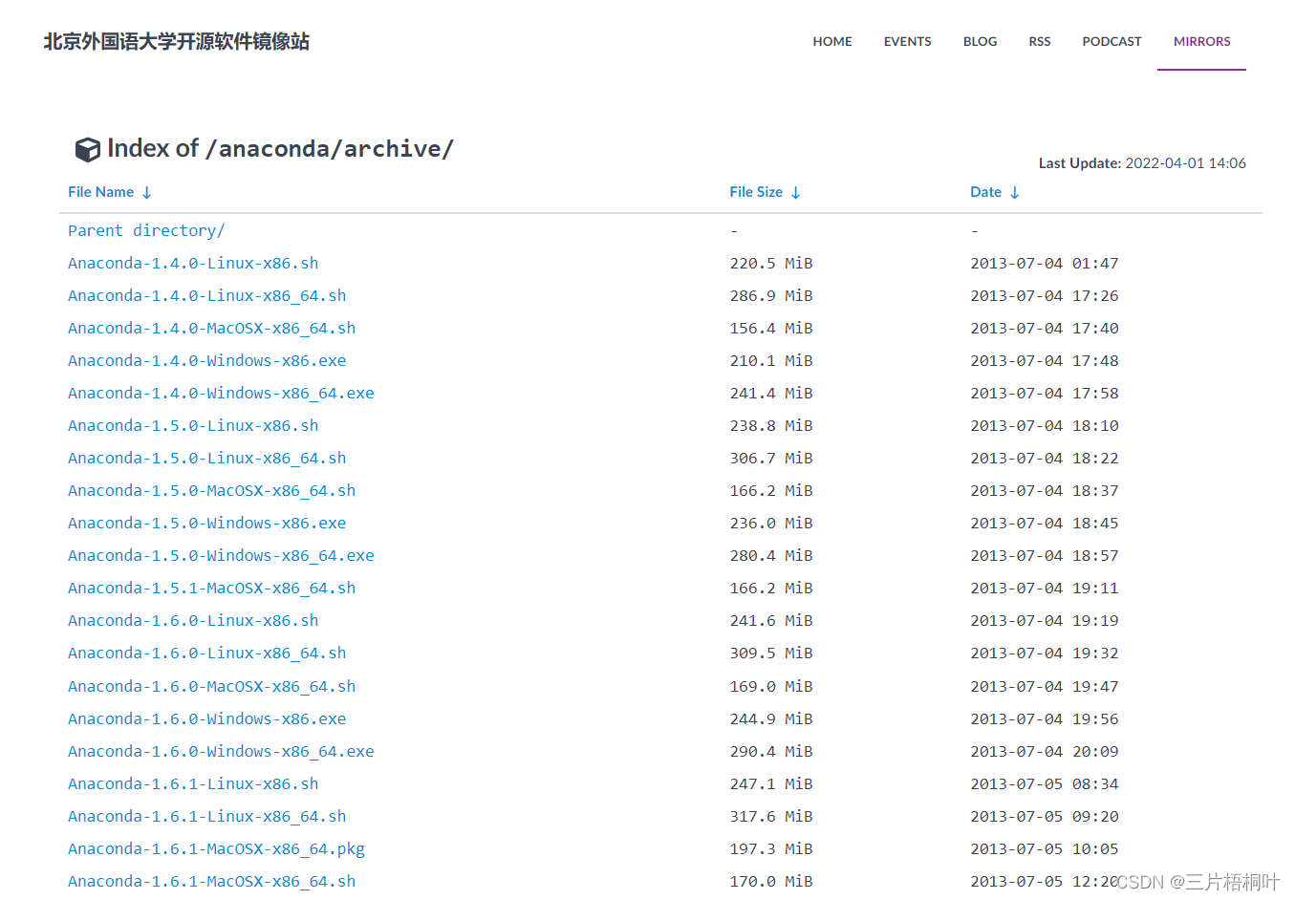
Task: Download Anaconda-1.4.0-Windows-x86.exe
Action: [x=207, y=360]
